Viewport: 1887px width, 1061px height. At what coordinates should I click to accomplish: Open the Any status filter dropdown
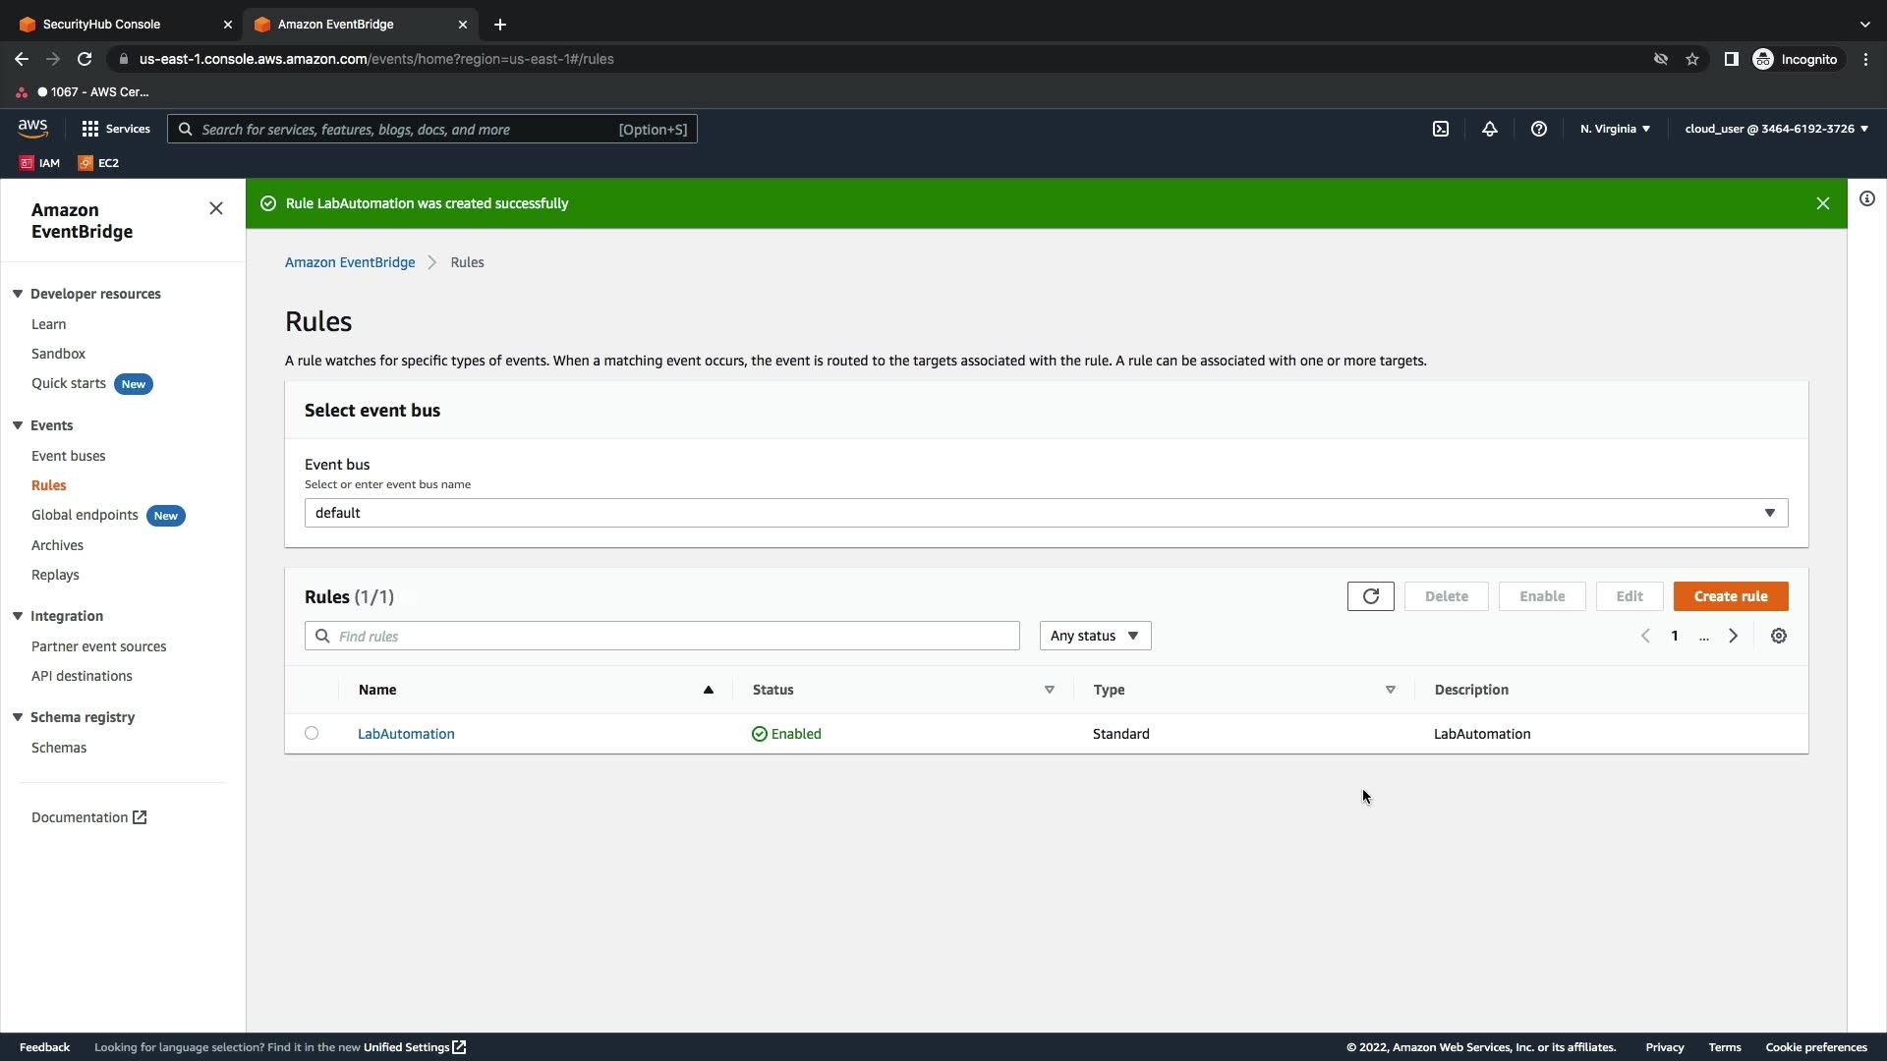point(1095,636)
